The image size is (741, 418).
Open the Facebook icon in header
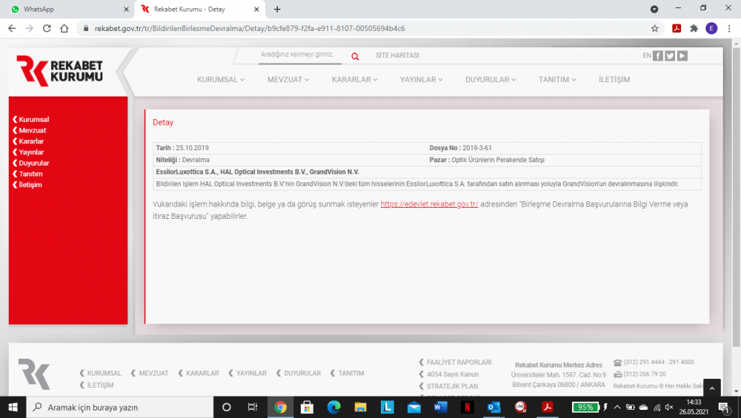(658, 55)
